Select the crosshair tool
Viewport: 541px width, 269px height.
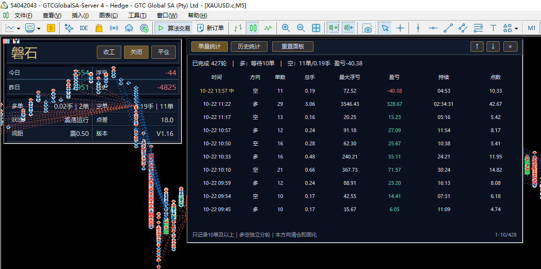(x=400, y=28)
